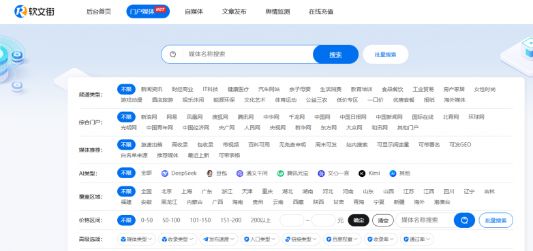
Task: Select the 其他 AI type filter
Action: tap(399, 173)
